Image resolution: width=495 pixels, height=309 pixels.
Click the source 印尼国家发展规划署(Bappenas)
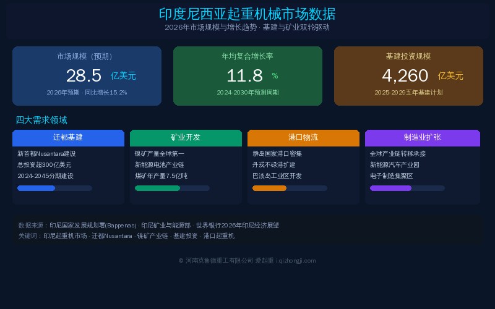93,226
